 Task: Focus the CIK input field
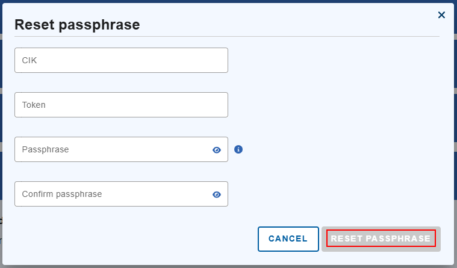click(121, 60)
